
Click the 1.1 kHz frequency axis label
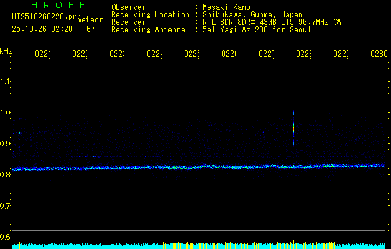6,82
